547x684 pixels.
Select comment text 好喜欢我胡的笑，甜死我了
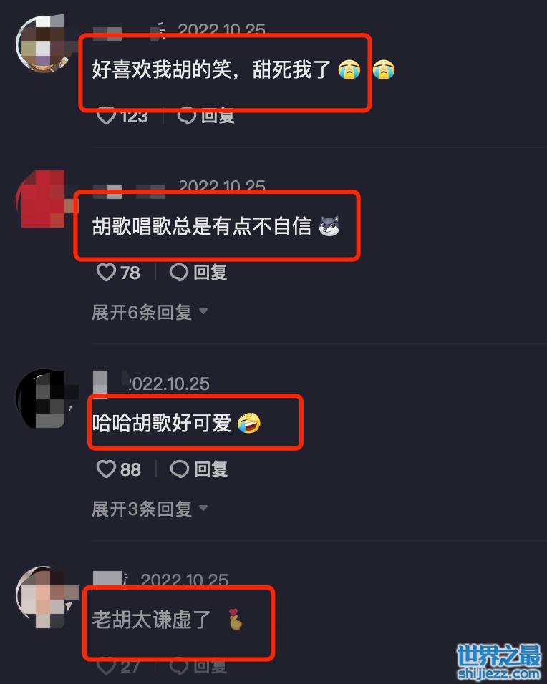click(x=212, y=69)
